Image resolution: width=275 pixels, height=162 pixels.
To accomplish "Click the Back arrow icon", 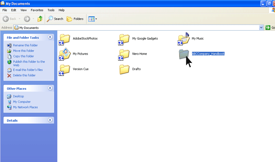I will pos(5,19).
